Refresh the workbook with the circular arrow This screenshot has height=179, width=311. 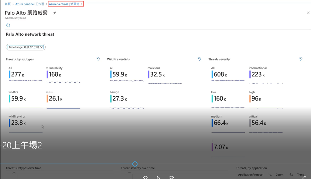click(x=8, y=25)
